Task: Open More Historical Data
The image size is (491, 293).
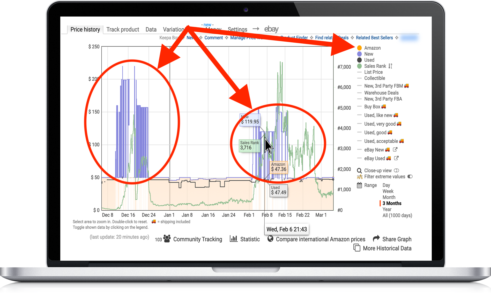Action: pos(387,248)
